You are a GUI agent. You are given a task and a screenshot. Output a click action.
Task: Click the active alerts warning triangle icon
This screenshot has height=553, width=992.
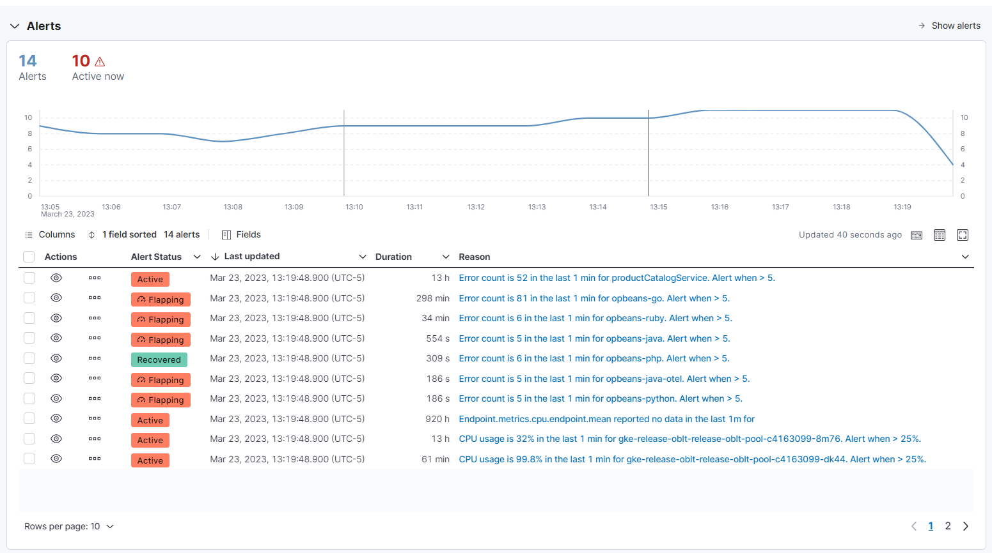(x=100, y=61)
